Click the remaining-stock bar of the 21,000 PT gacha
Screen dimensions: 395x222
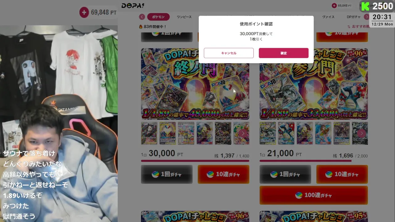[314, 161]
